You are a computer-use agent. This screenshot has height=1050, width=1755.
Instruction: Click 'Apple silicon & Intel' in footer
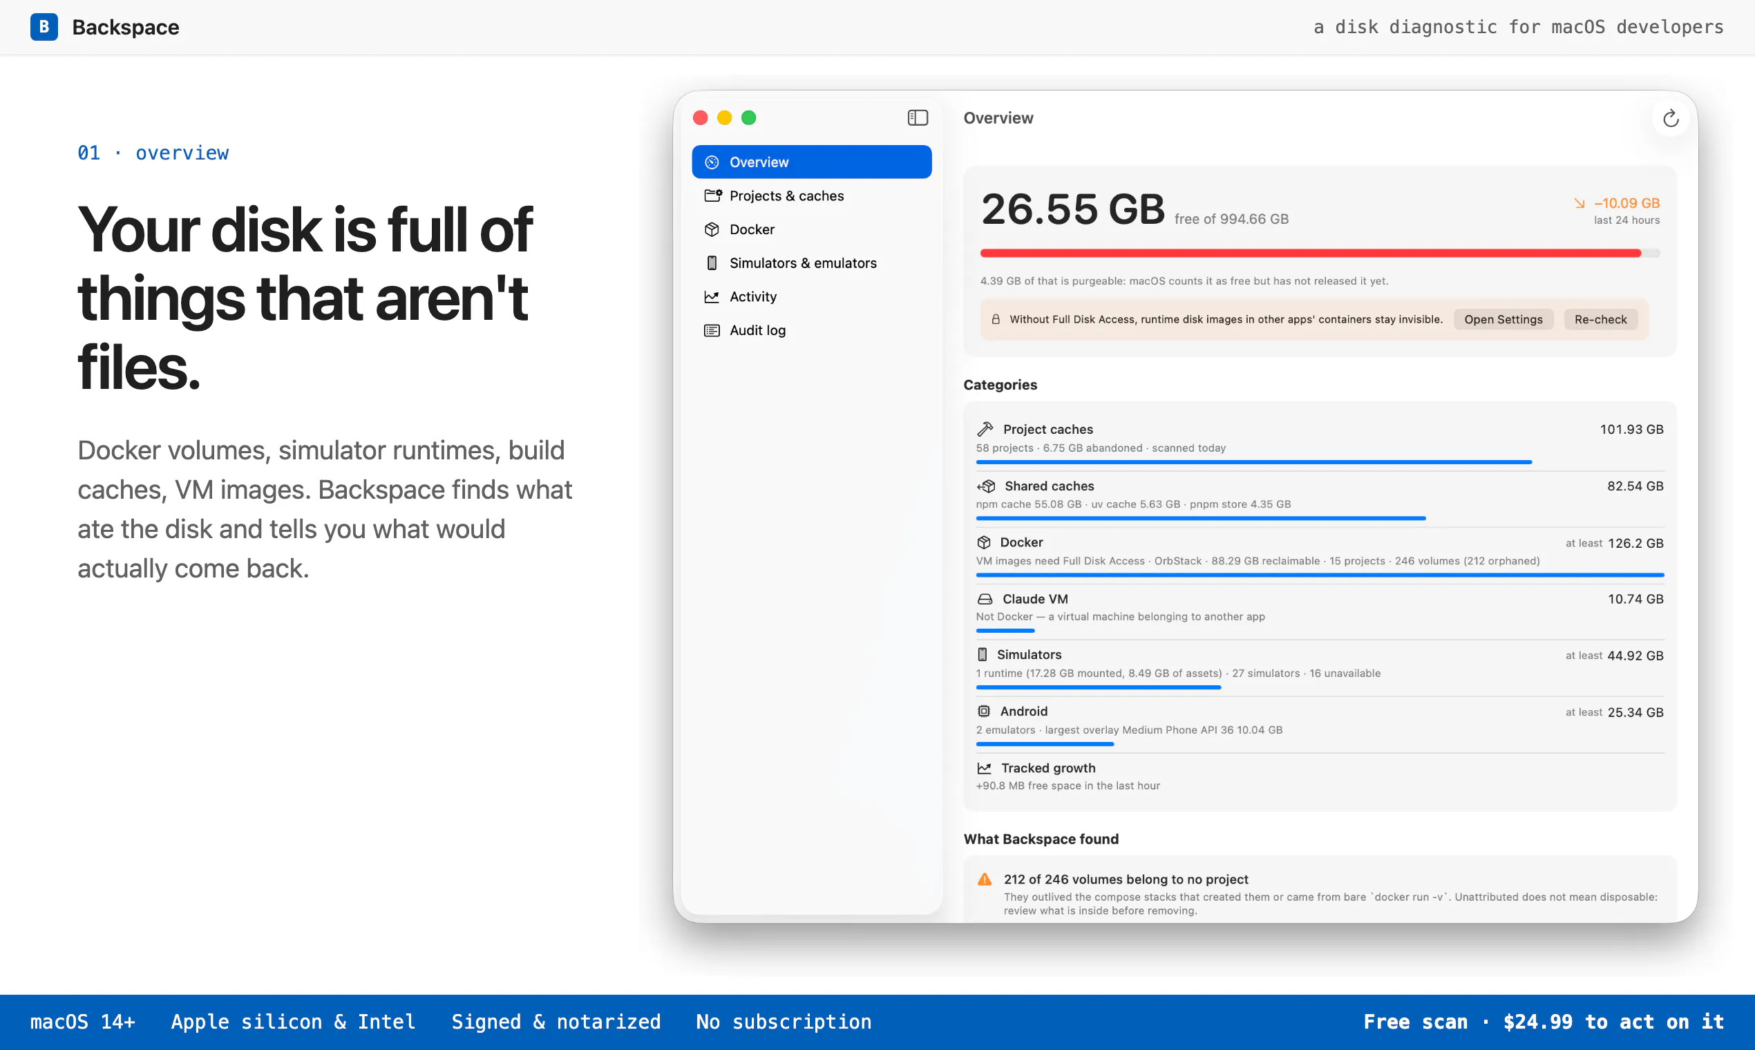pos(293,1022)
